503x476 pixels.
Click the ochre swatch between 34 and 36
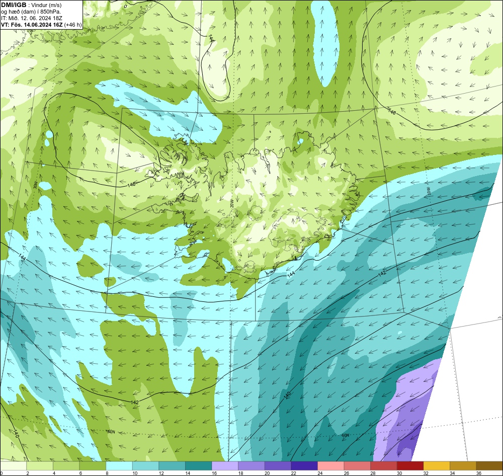click(x=463, y=466)
